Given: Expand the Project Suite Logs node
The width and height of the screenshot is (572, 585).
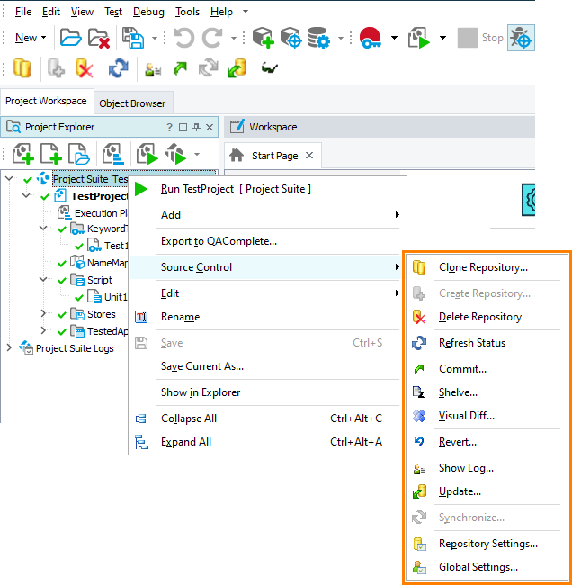Looking at the screenshot, I should click(x=10, y=348).
